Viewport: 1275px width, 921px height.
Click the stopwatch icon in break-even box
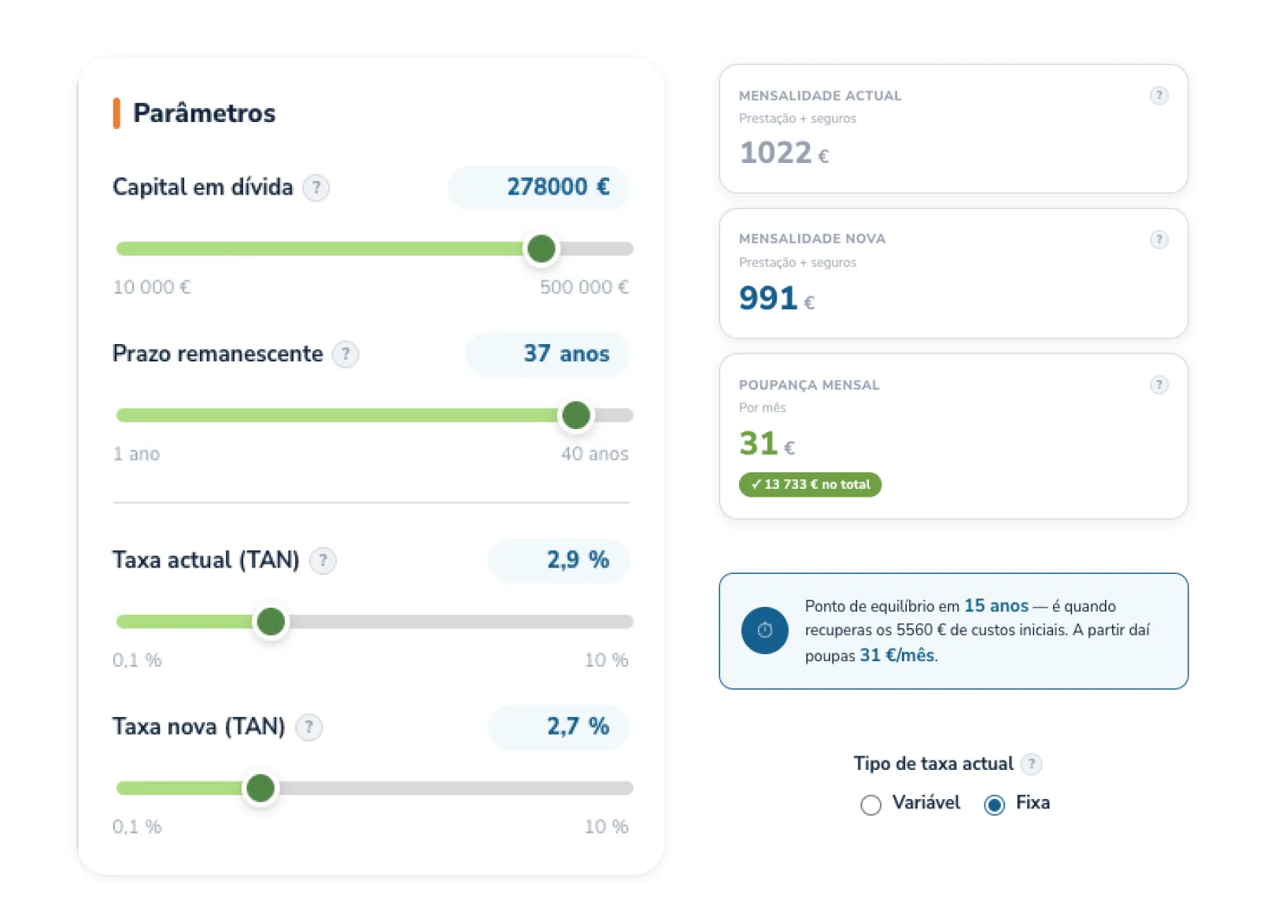(765, 631)
